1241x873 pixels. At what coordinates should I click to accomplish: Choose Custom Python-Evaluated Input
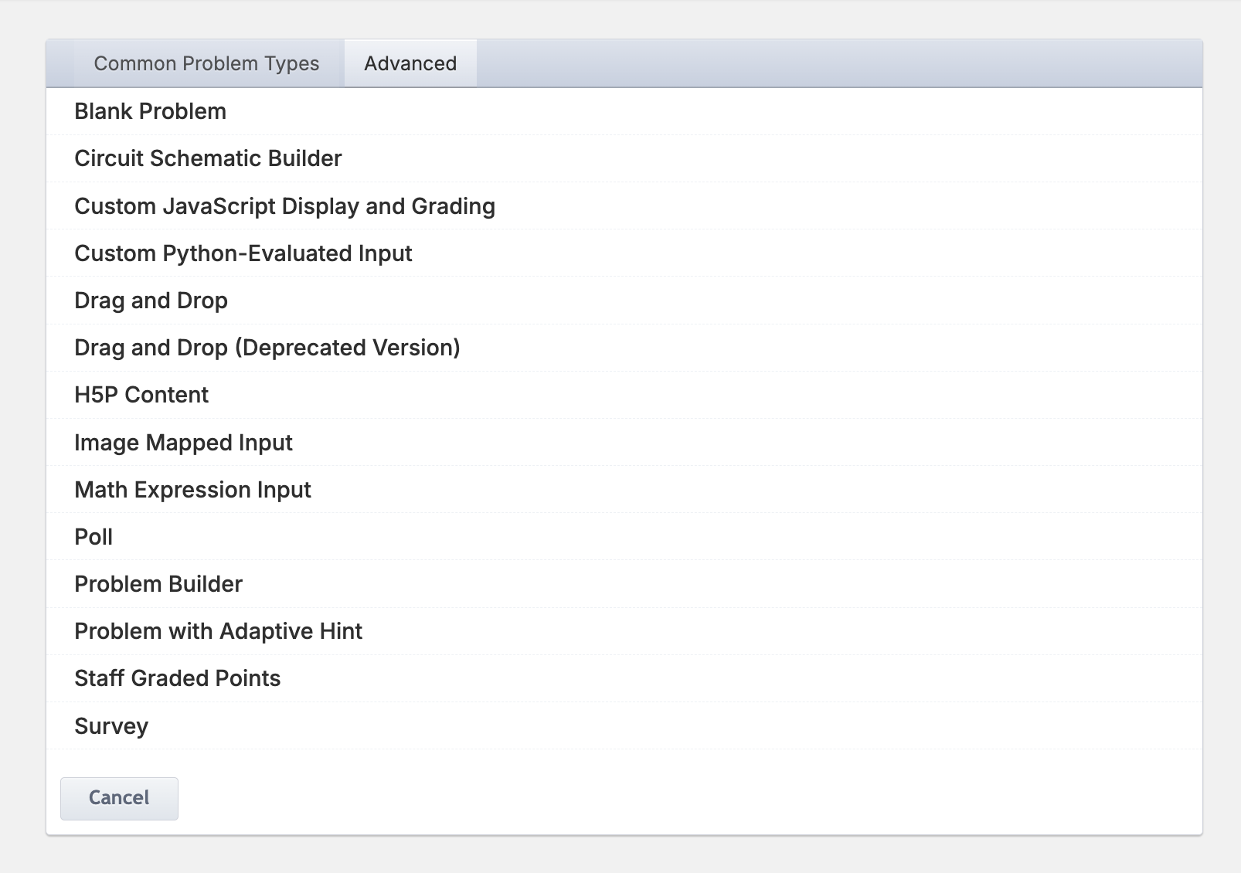[243, 253]
